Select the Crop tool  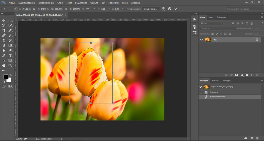(x=4, y=30)
